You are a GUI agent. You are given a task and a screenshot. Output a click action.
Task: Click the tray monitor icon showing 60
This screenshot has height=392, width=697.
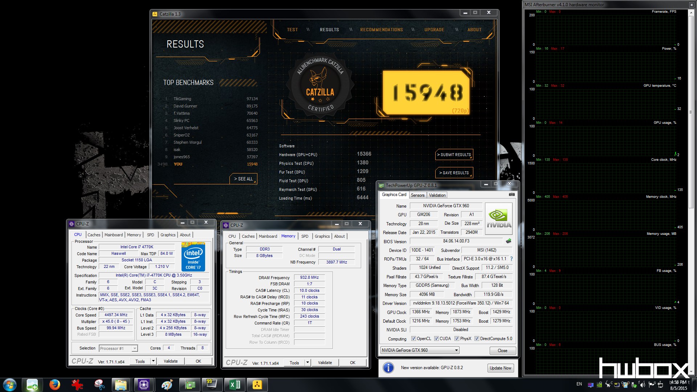[x=591, y=385]
